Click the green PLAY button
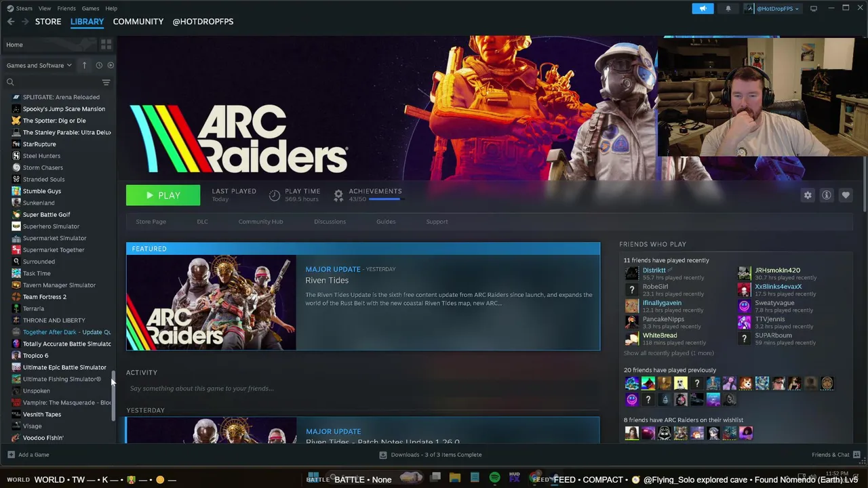The image size is (868, 488). click(163, 195)
